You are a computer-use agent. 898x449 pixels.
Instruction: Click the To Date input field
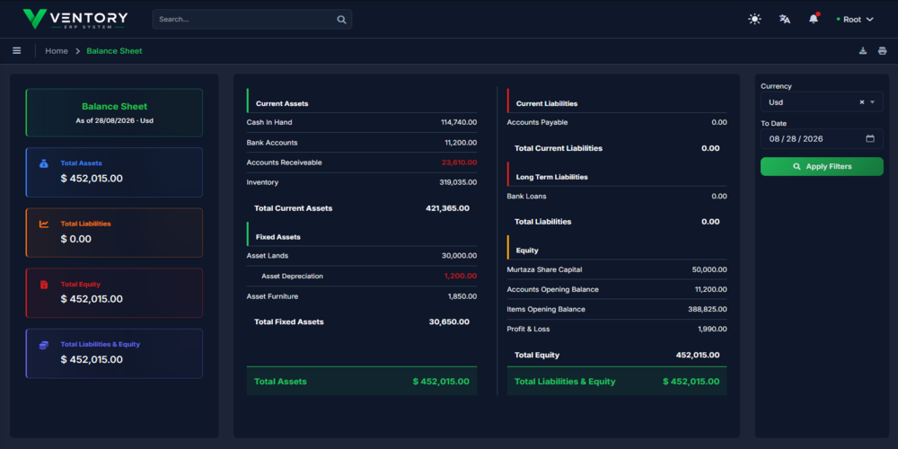(822, 138)
